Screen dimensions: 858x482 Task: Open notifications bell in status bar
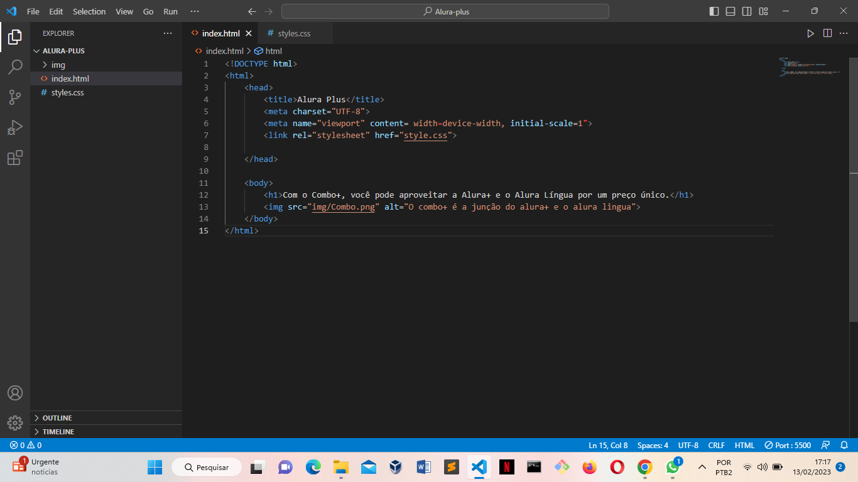point(844,445)
